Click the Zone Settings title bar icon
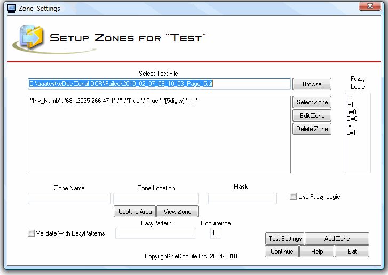Viewport: 388px width, 275px height. (x=11, y=9)
